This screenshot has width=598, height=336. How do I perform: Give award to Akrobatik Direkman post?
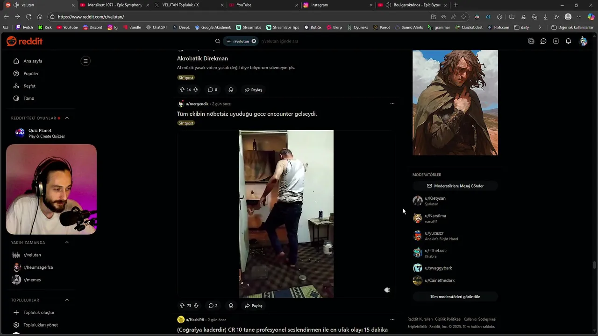[231, 90]
